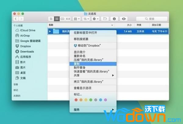Switch Finder to column view

pos(63,19)
